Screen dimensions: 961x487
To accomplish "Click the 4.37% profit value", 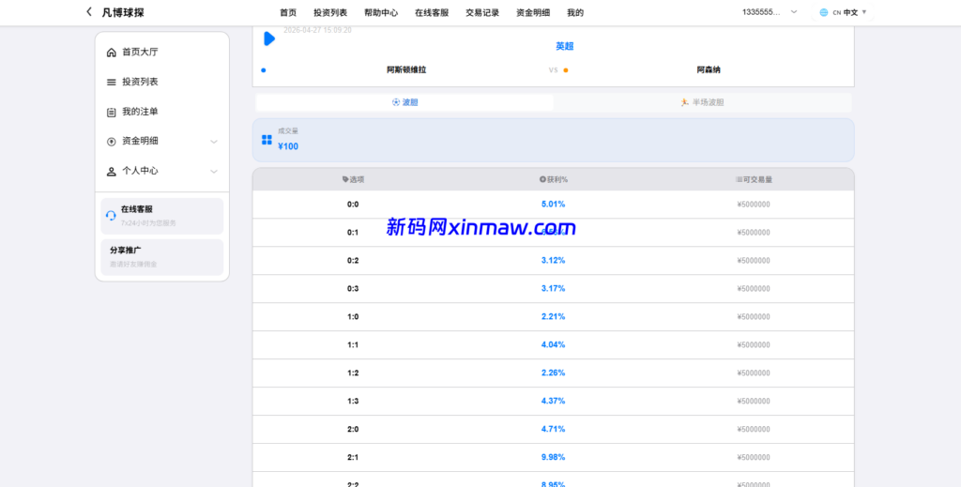I will (x=553, y=402).
